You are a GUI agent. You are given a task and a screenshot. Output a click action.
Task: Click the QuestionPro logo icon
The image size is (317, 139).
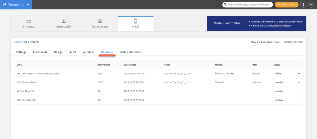[x=4, y=5]
